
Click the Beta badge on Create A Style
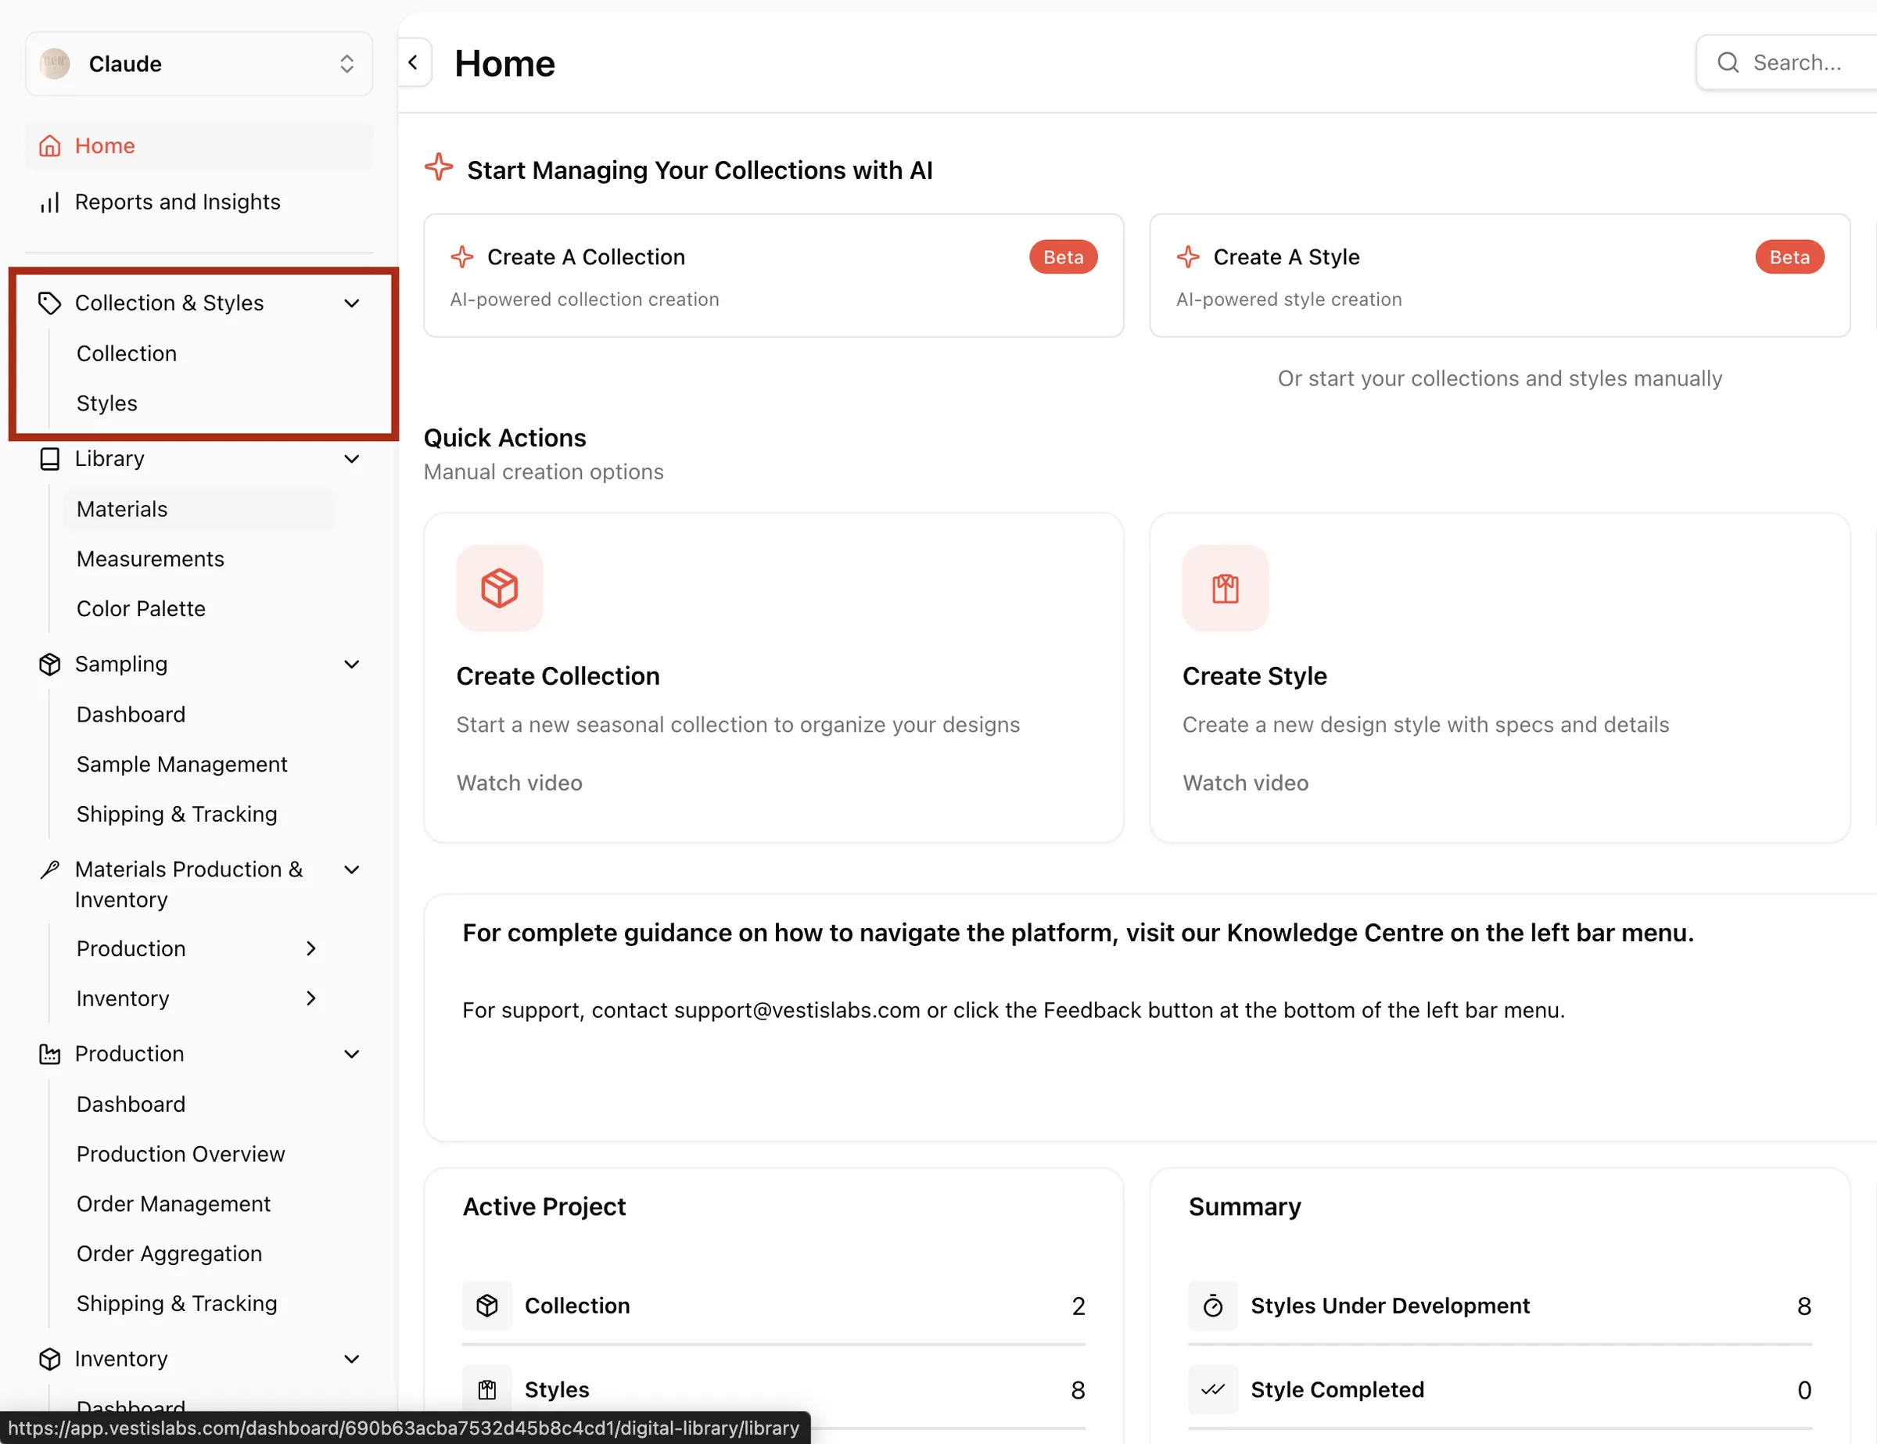pyautogui.click(x=1789, y=257)
